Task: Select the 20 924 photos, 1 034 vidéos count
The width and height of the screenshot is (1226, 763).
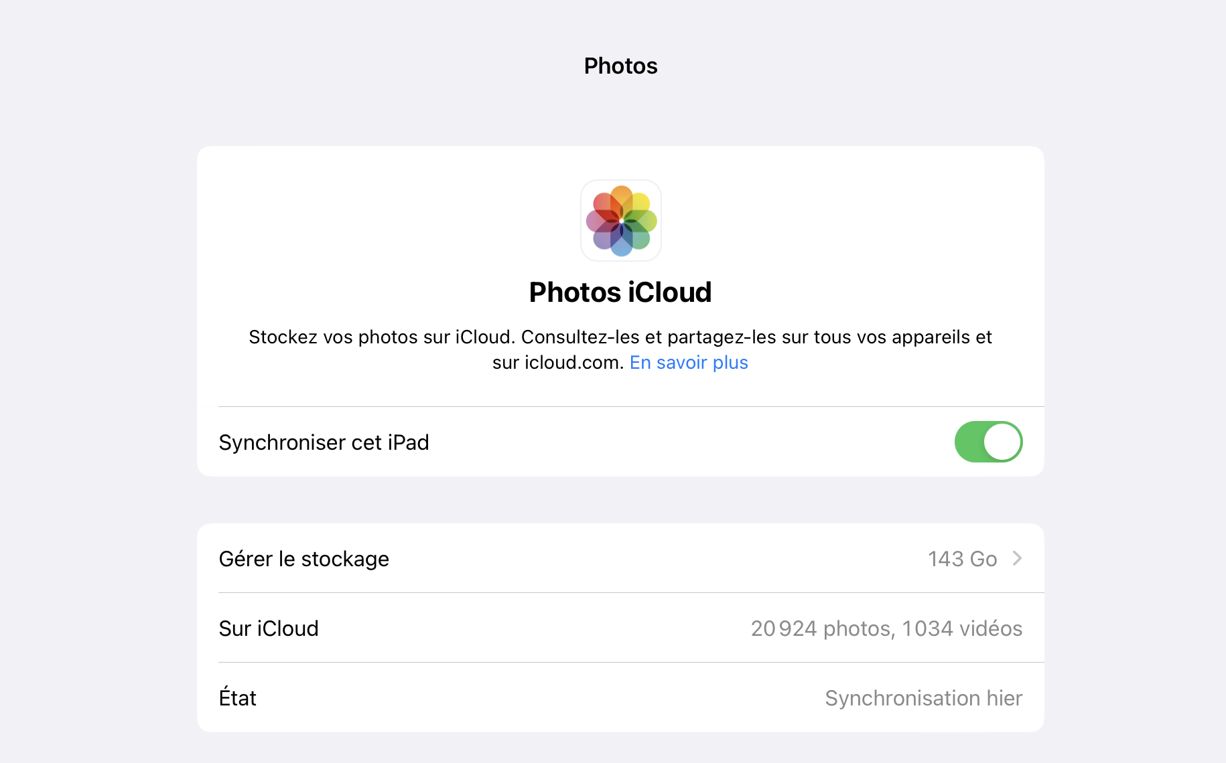Action: 886,628
